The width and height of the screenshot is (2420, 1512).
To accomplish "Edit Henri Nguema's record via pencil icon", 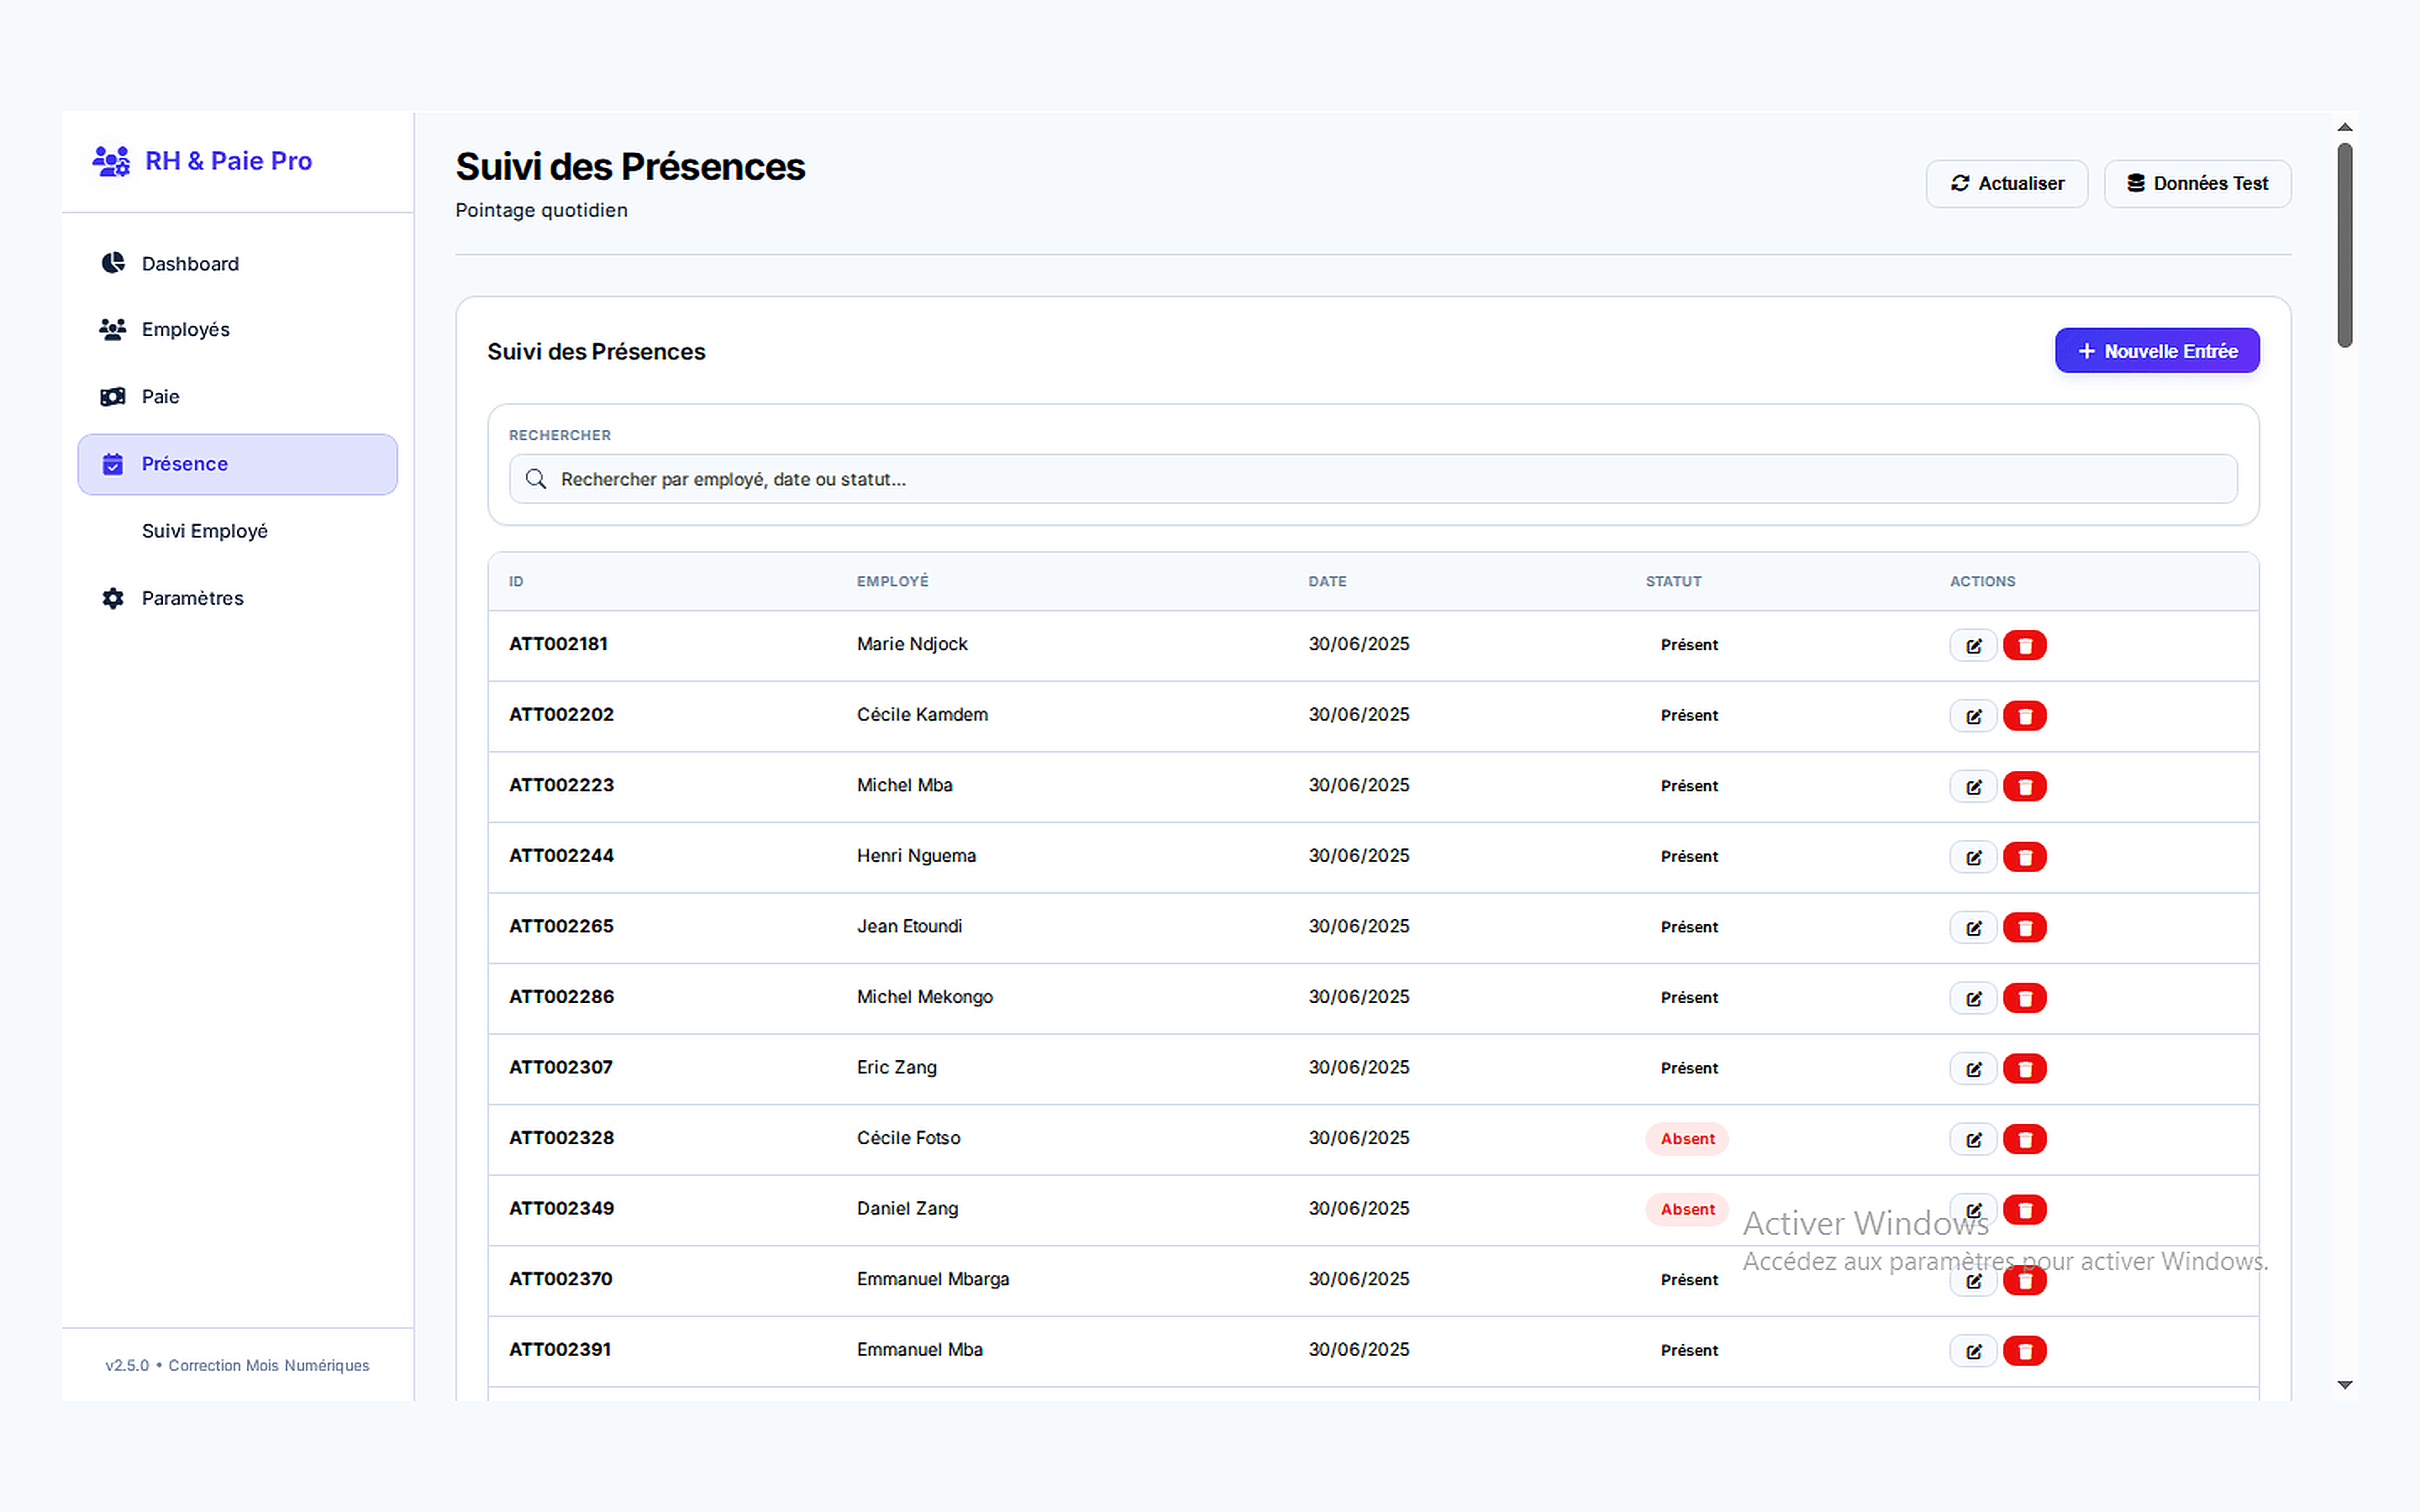I will 1972,857.
